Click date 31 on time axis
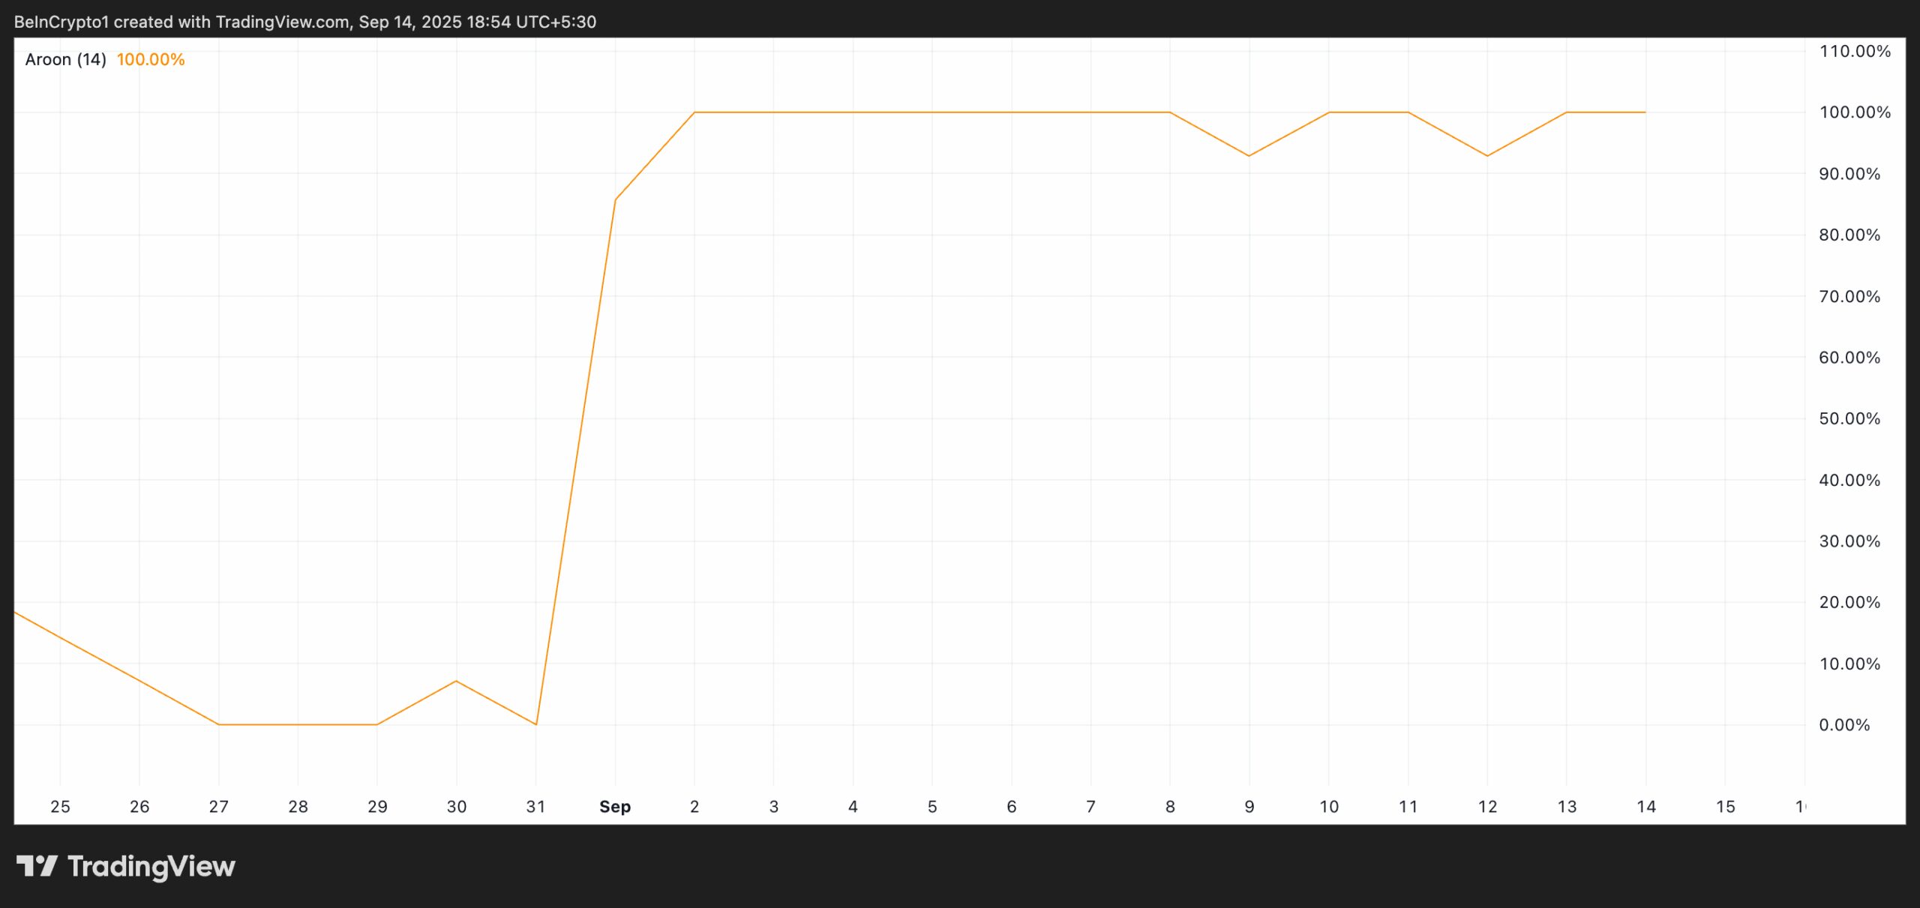This screenshot has width=1920, height=908. click(535, 807)
